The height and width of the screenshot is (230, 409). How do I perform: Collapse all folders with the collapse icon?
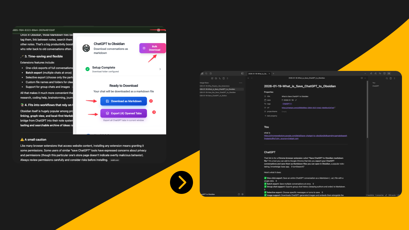click(224, 78)
